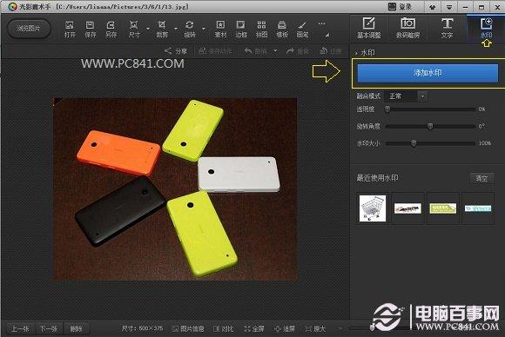Go to next image with 下一张
The width and height of the screenshot is (505, 337).
(49, 328)
